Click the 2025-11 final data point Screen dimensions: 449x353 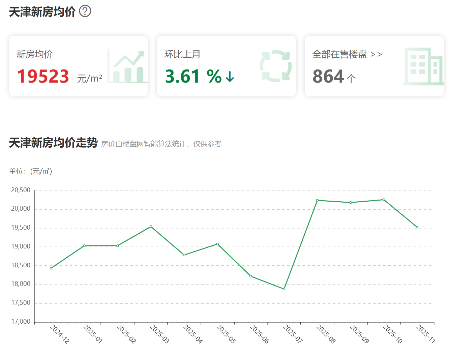[417, 227]
